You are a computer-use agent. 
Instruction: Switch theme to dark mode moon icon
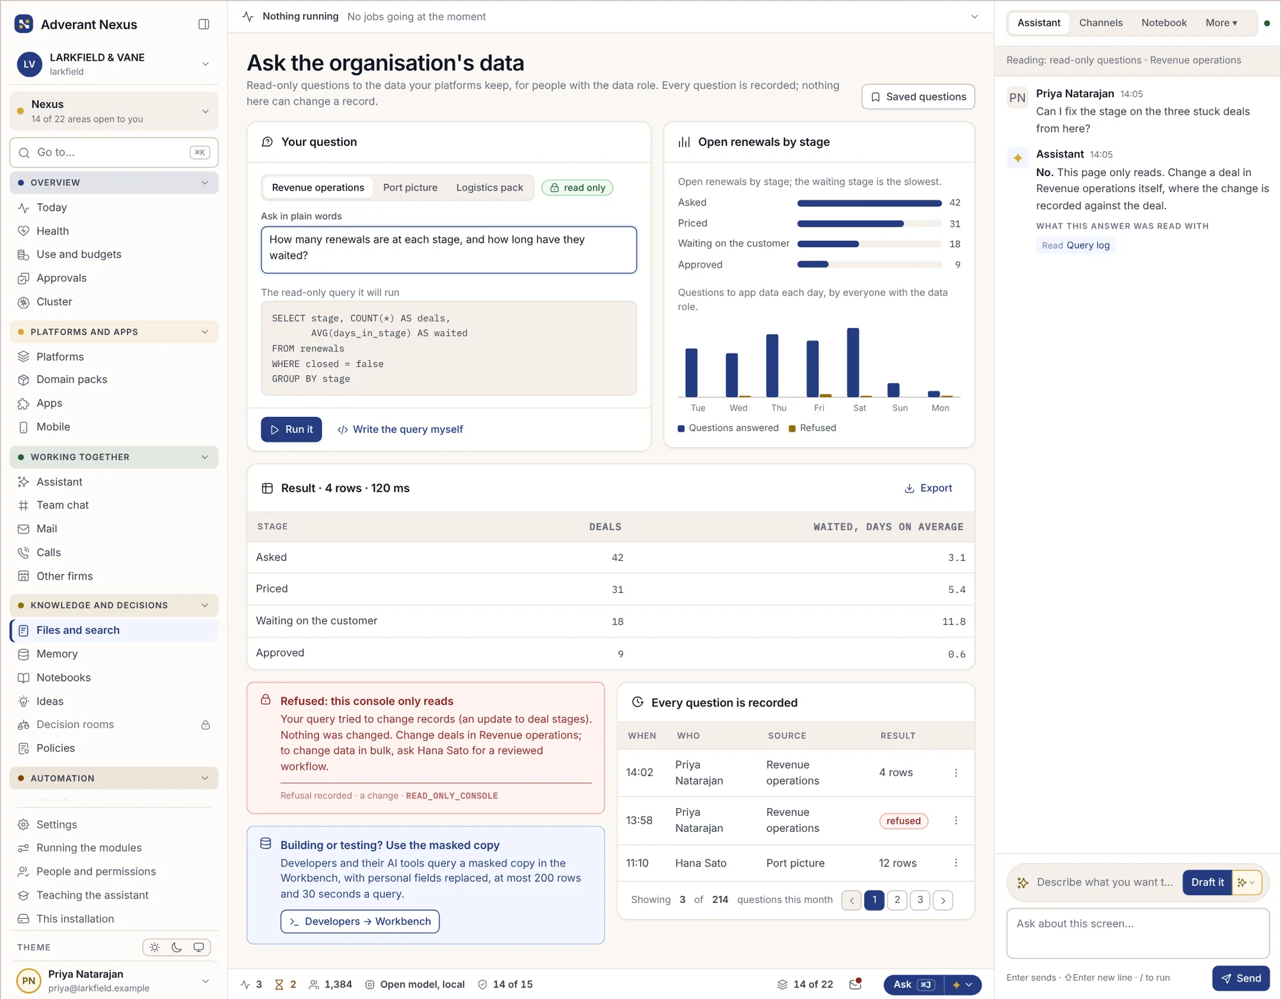click(x=177, y=947)
